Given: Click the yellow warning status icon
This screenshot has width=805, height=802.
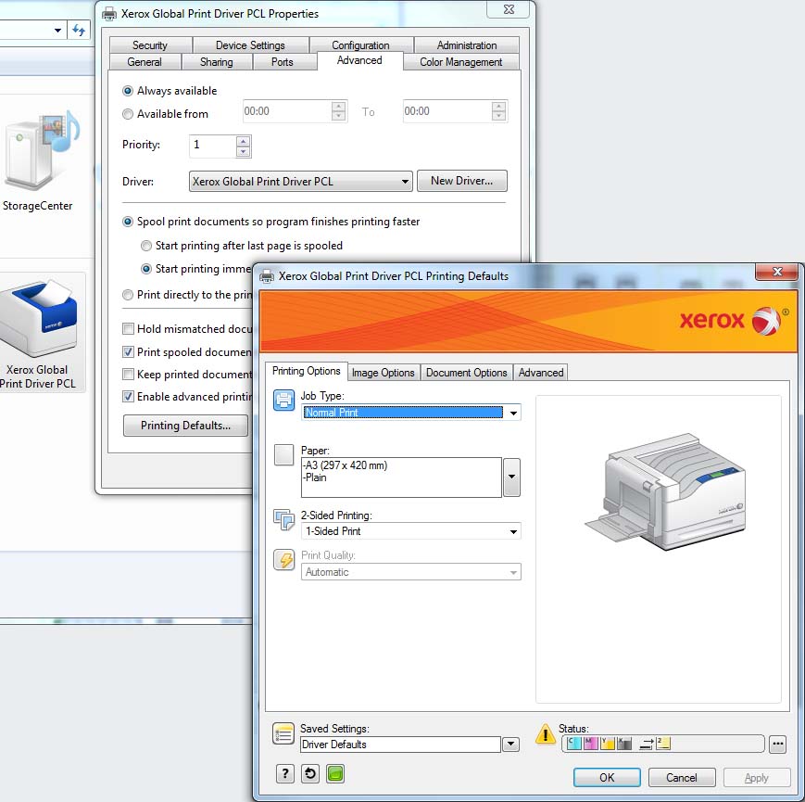Looking at the screenshot, I should click(546, 733).
